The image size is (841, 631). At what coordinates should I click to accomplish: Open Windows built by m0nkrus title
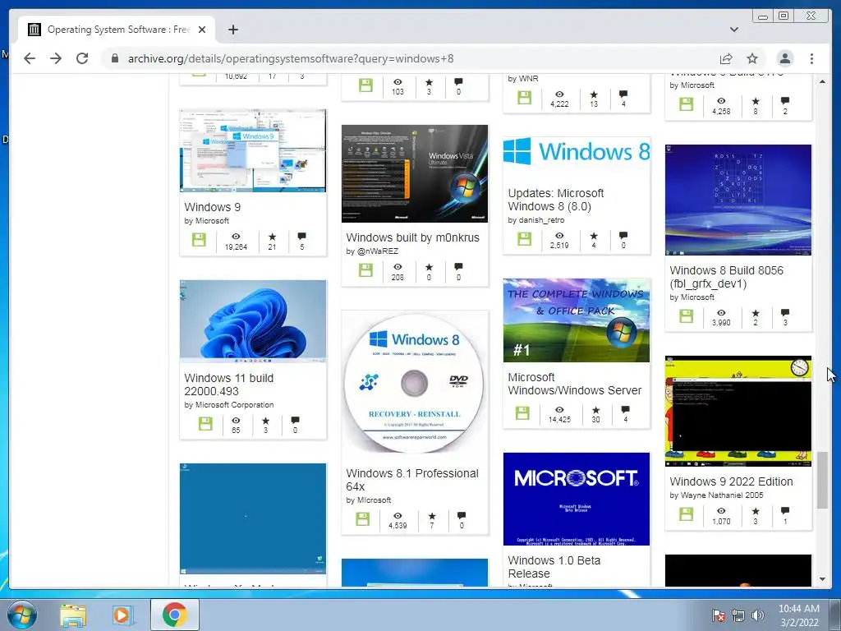click(x=412, y=237)
